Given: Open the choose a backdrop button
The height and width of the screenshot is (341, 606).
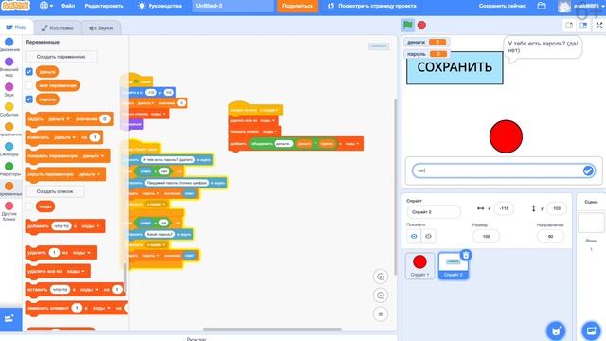Looking at the screenshot, I should click(591, 331).
